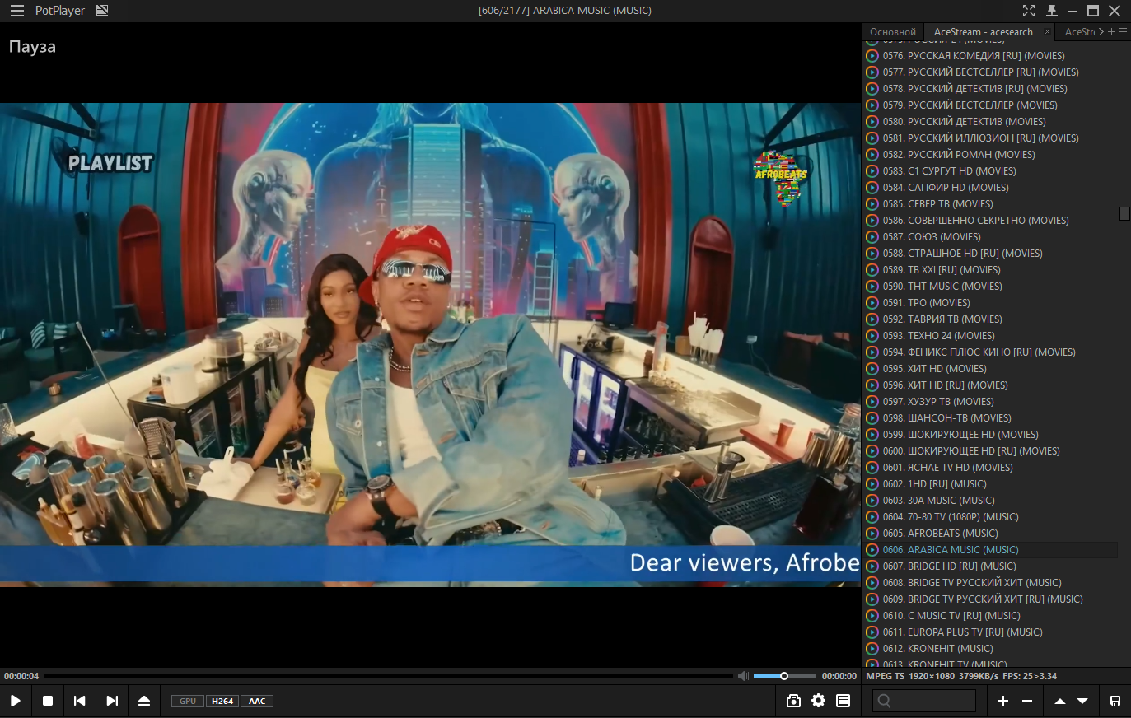Adjust the volume slider
This screenshot has width=1131, height=718.
click(784, 676)
